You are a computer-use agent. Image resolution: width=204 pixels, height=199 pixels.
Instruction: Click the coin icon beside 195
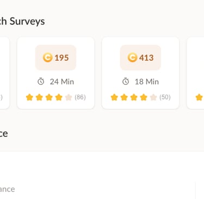point(48,58)
